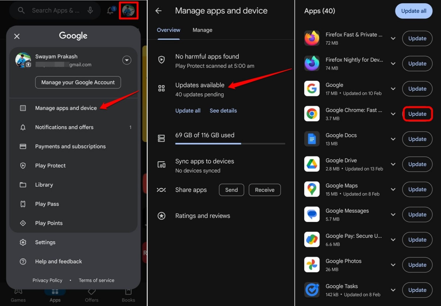This screenshot has height=306, width=441.
Task: Tap the profile avatar in the search bar
Action: (128, 11)
